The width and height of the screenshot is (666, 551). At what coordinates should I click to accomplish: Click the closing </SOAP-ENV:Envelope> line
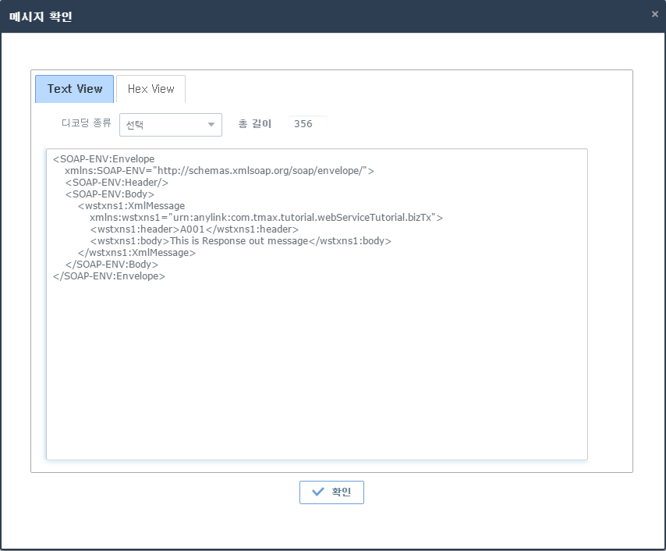109,276
